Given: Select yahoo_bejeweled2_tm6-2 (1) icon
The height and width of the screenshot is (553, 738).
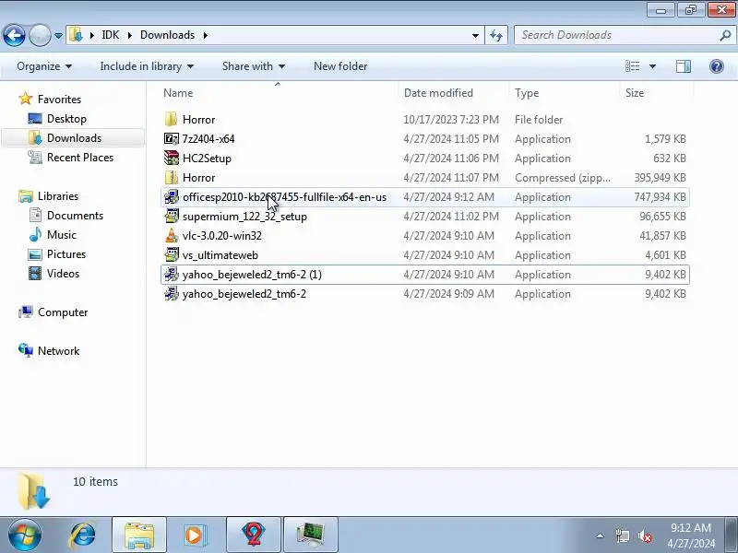Looking at the screenshot, I should (172, 274).
